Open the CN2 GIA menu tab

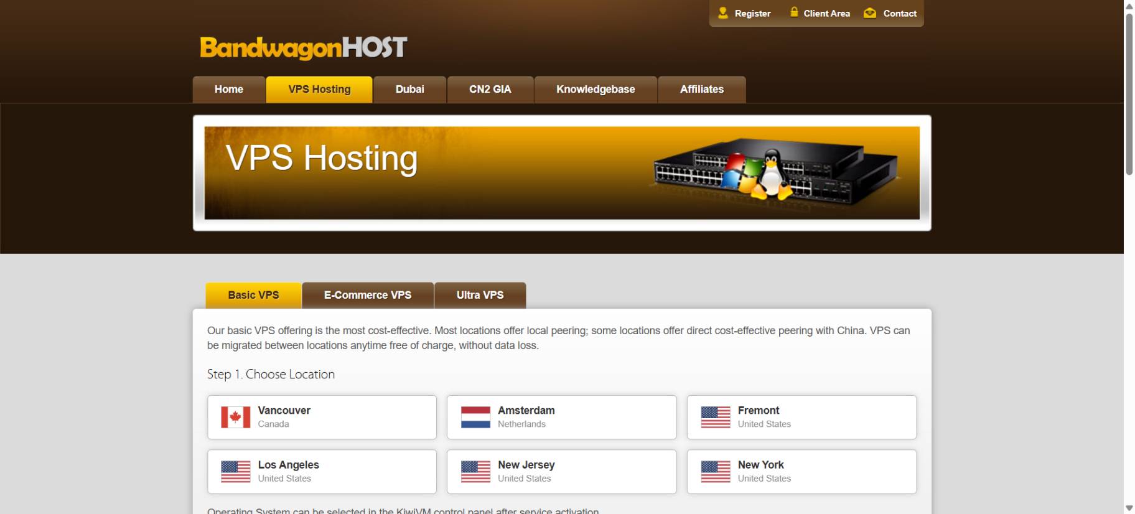pos(490,90)
